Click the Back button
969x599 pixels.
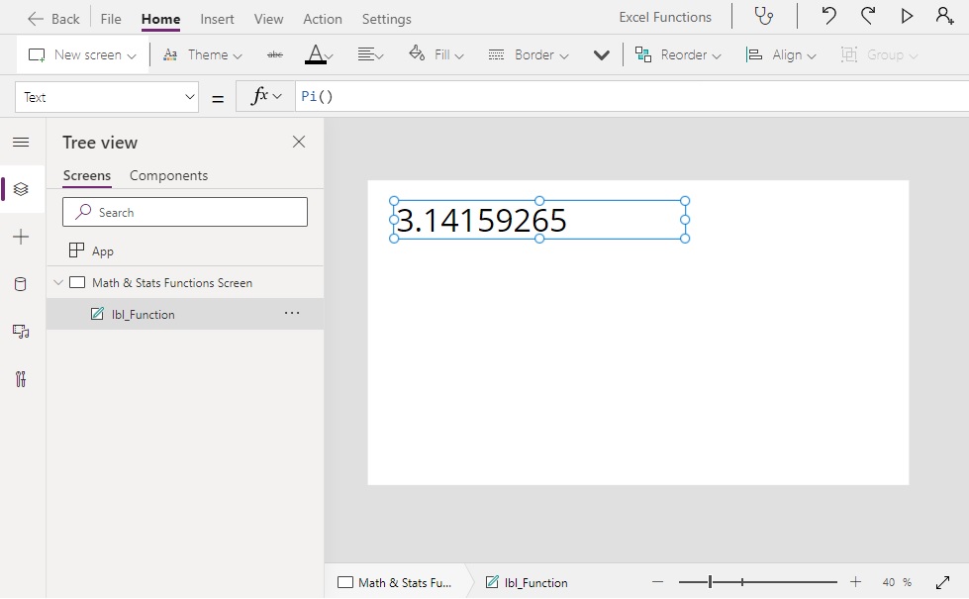[53, 19]
